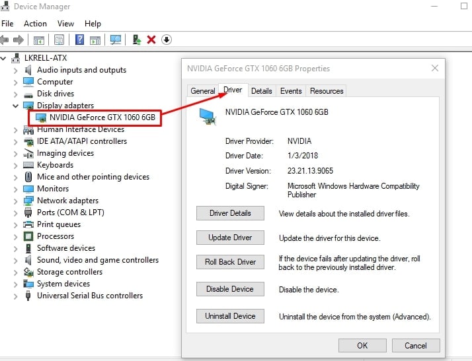Select the System devices tree label
472x361 pixels.
click(x=63, y=284)
